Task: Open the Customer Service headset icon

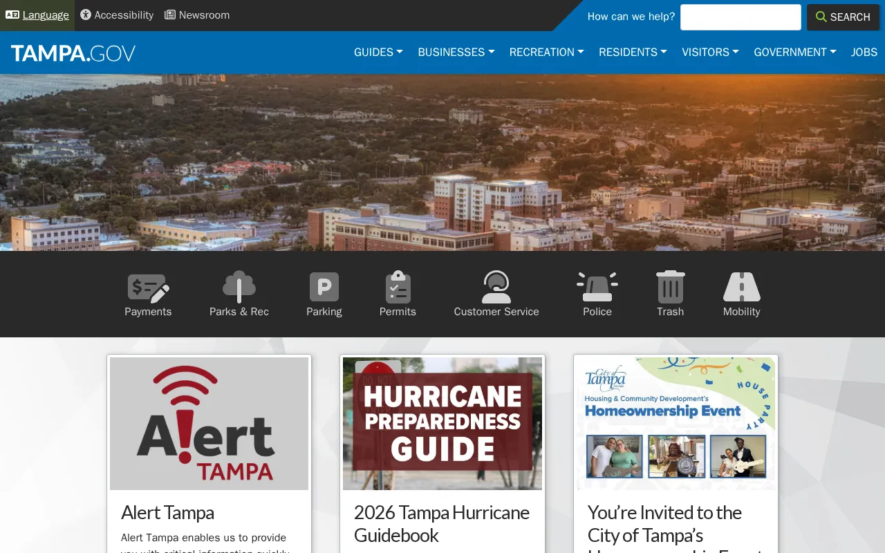Action: (x=496, y=287)
